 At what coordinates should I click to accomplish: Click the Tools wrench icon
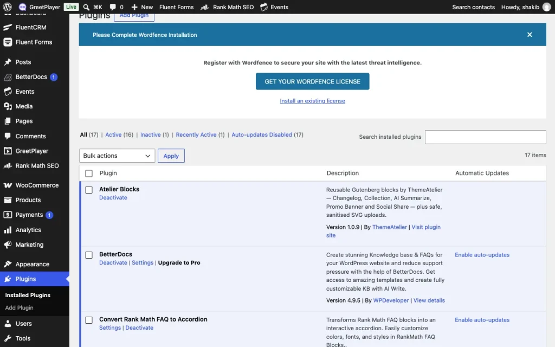coord(8,338)
